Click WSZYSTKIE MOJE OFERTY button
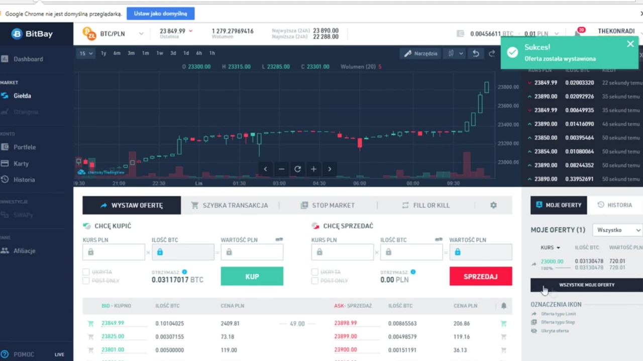Screen dimensions: 643x361 click(587, 285)
